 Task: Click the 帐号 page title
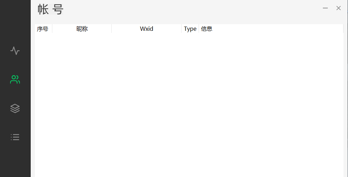point(51,10)
